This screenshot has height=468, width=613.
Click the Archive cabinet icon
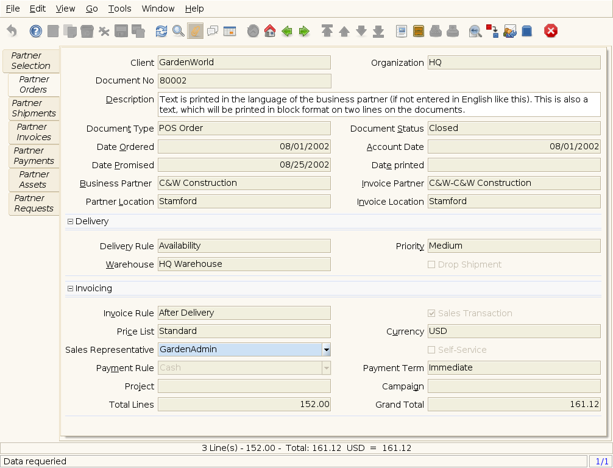pos(418,31)
